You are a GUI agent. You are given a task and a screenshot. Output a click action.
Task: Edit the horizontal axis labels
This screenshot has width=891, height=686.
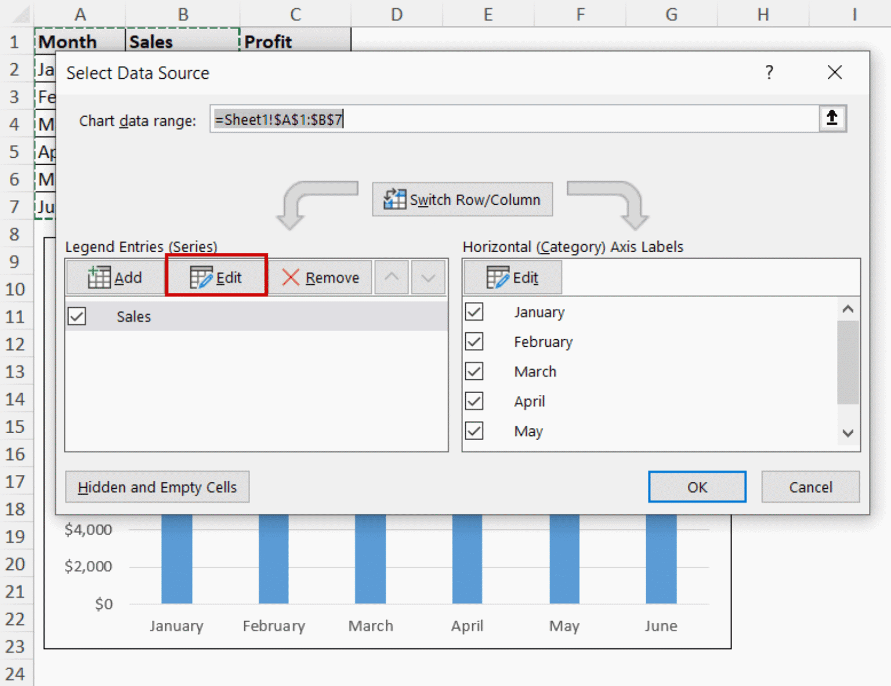coord(512,277)
